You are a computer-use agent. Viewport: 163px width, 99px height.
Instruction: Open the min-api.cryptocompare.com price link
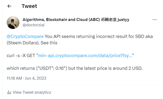point(85,55)
